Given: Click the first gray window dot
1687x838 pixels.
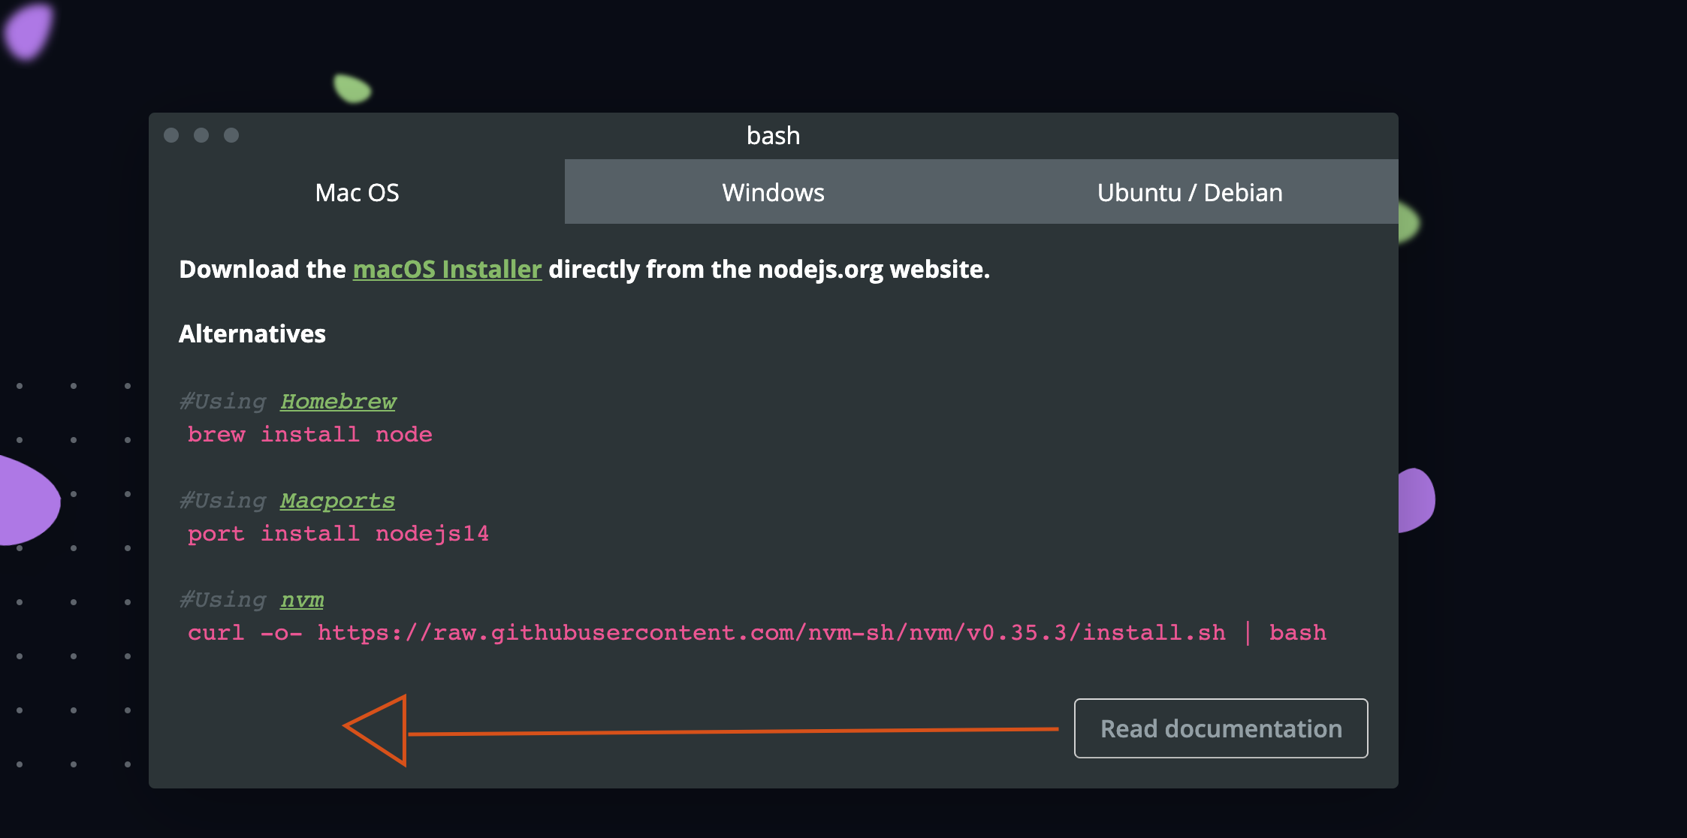Looking at the screenshot, I should (171, 135).
